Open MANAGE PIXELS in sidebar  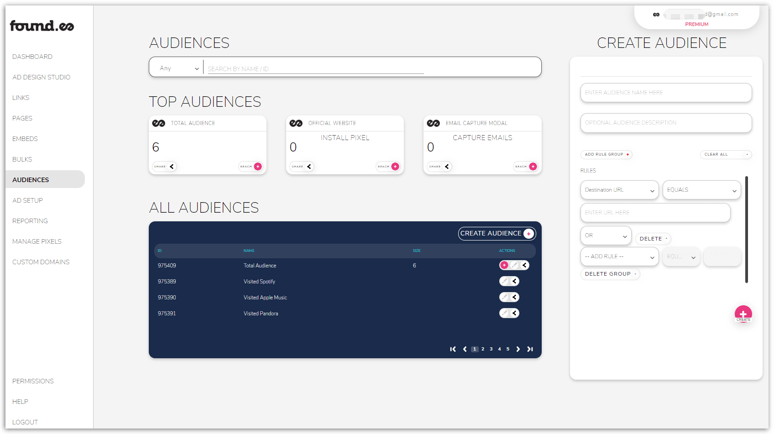pyautogui.click(x=37, y=241)
